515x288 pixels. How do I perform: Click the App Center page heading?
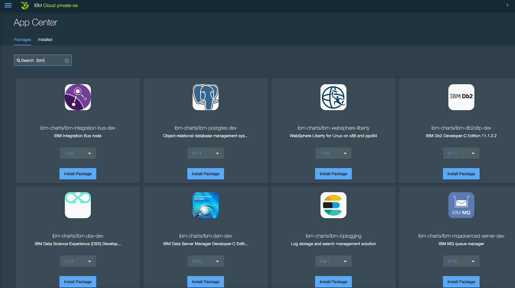[36, 23]
